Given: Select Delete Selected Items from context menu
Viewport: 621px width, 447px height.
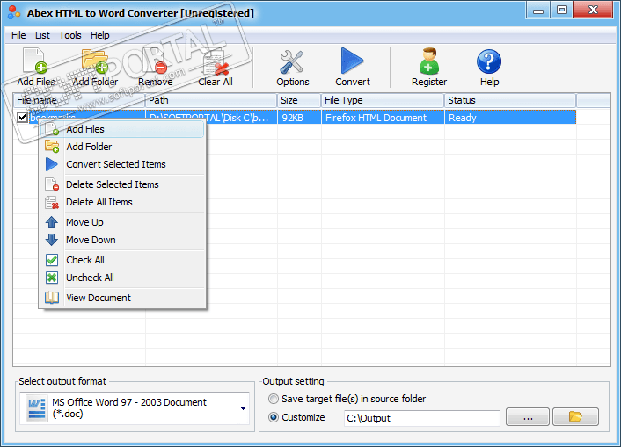Looking at the screenshot, I should tap(123, 184).
